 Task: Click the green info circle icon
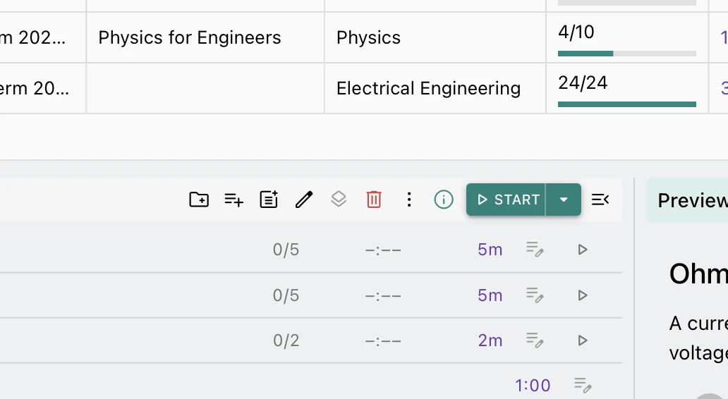(444, 199)
